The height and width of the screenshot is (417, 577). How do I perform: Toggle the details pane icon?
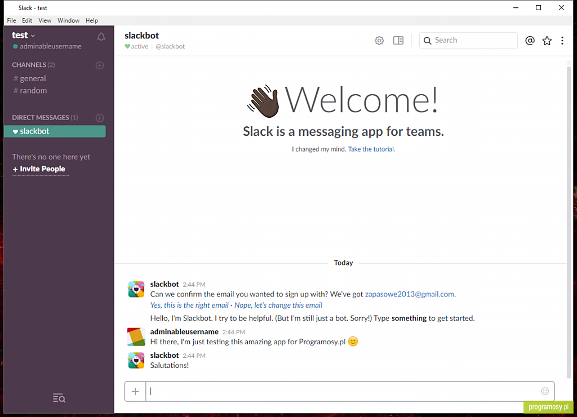pyautogui.click(x=398, y=41)
